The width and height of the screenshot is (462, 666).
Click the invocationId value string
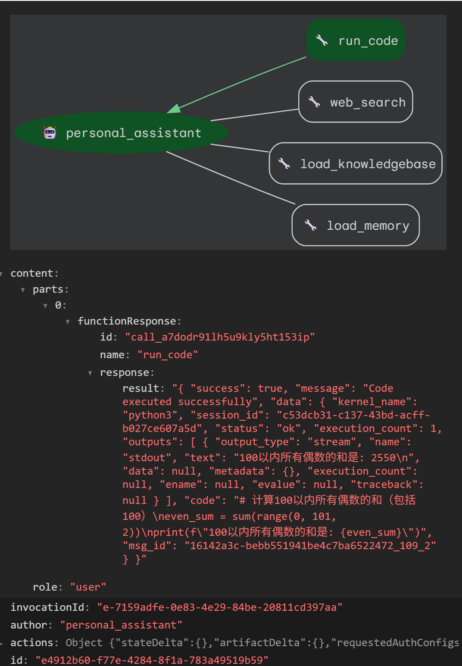(220, 607)
